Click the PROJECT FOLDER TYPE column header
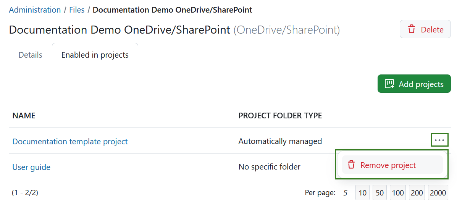 click(280, 116)
